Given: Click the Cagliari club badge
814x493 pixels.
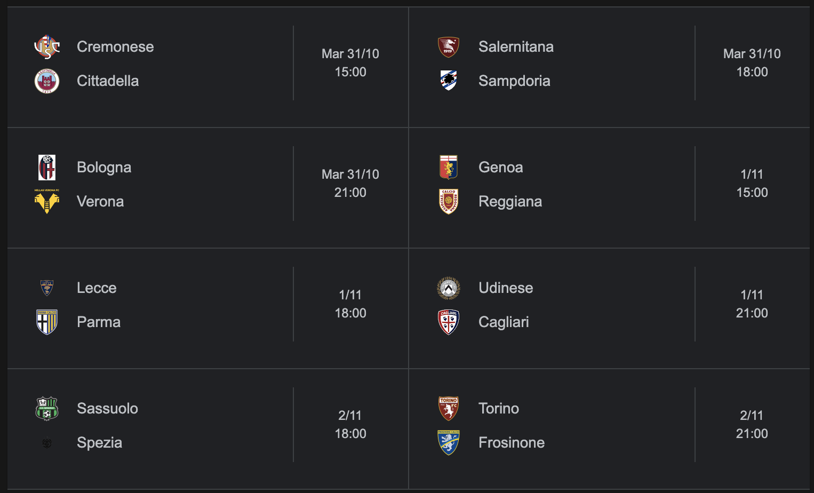Looking at the screenshot, I should (449, 322).
